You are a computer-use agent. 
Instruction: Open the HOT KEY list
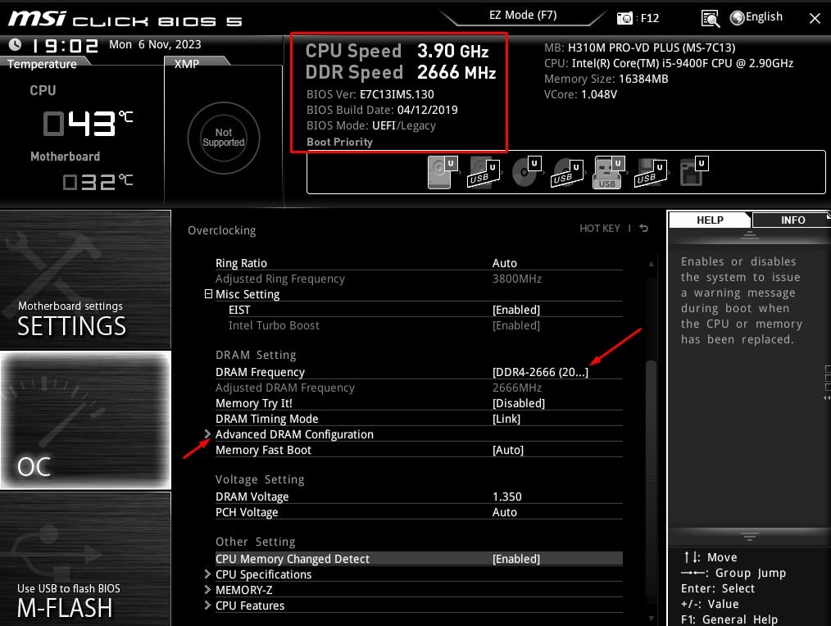pyautogui.click(x=599, y=229)
